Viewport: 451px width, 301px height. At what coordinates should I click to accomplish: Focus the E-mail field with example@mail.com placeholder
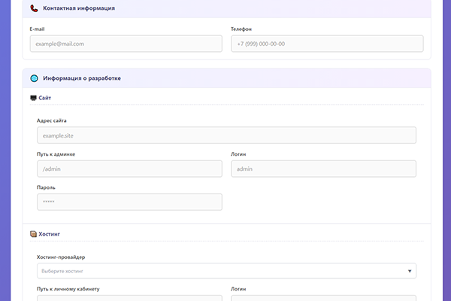126,44
